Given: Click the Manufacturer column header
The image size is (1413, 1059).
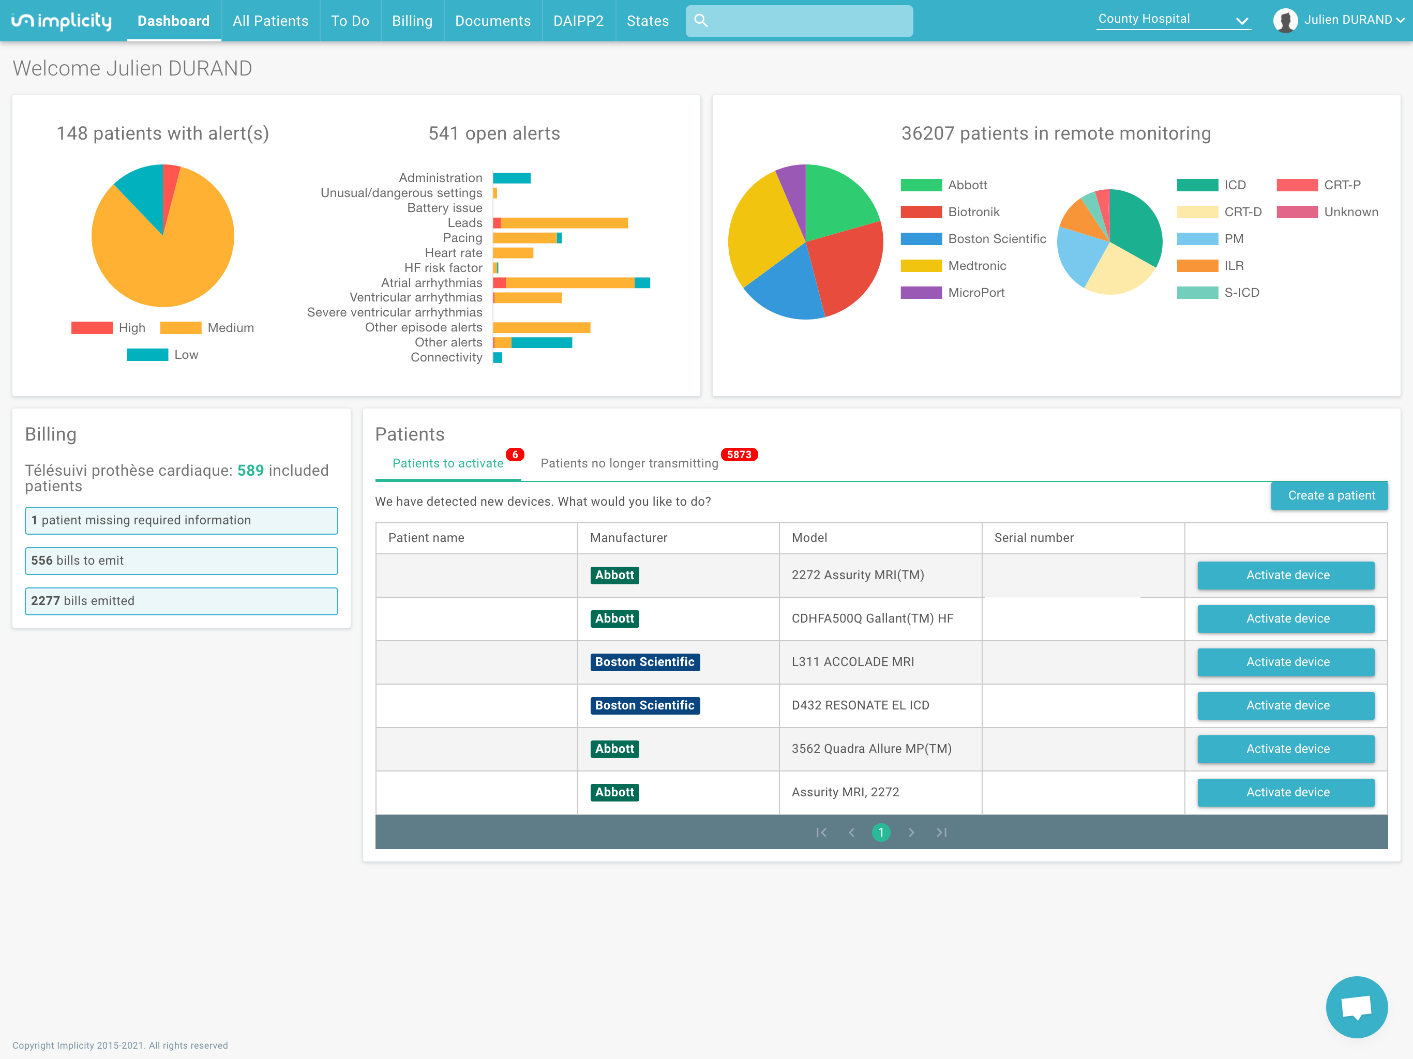Looking at the screenshot, I should [x=679, y=538].
